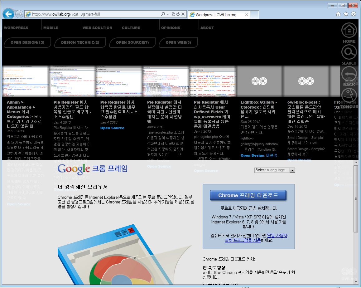Select the OPEN SOURCE(7) category button

[132, 42]
